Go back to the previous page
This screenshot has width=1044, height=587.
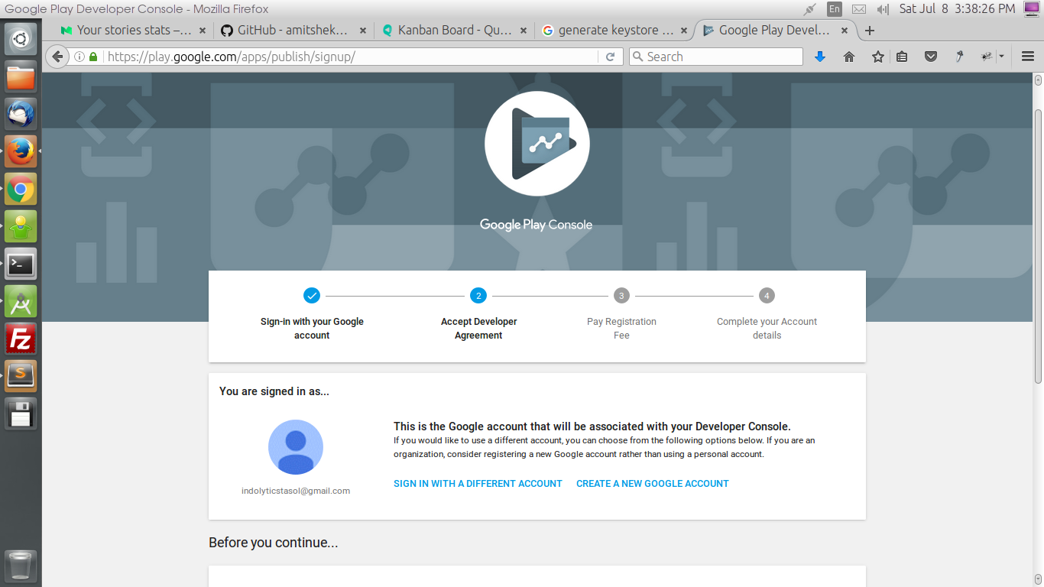click(57, 57)
